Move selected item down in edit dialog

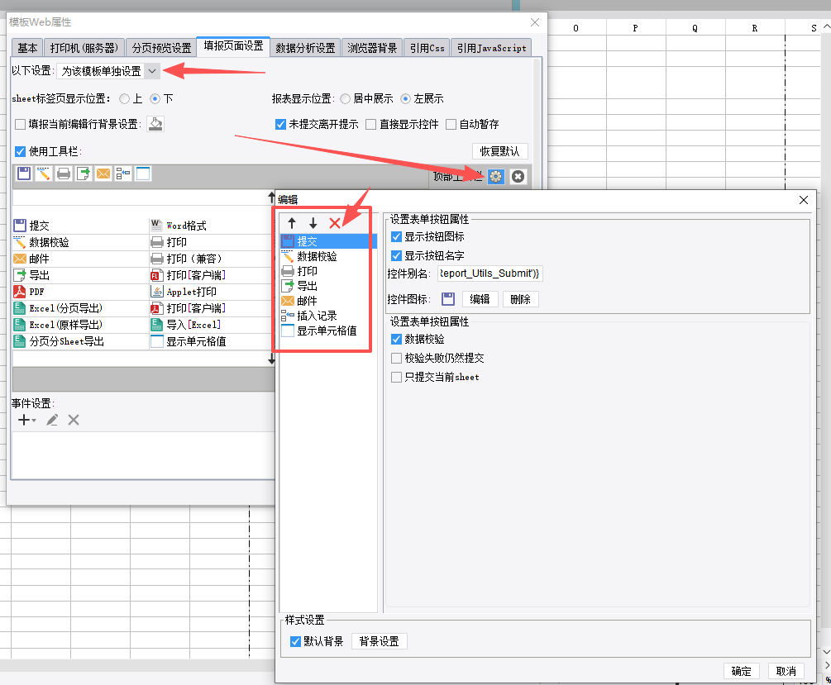pyautogui.click(x=313, y=223)
